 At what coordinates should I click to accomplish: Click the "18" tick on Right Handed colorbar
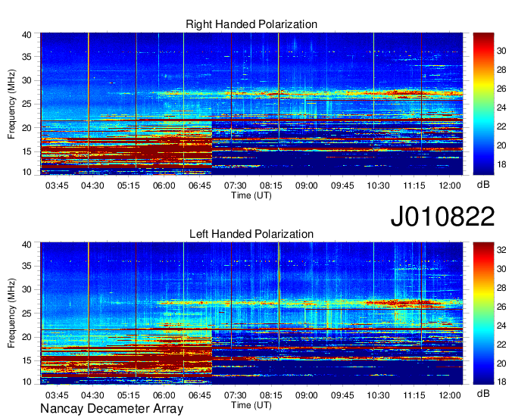501,164
